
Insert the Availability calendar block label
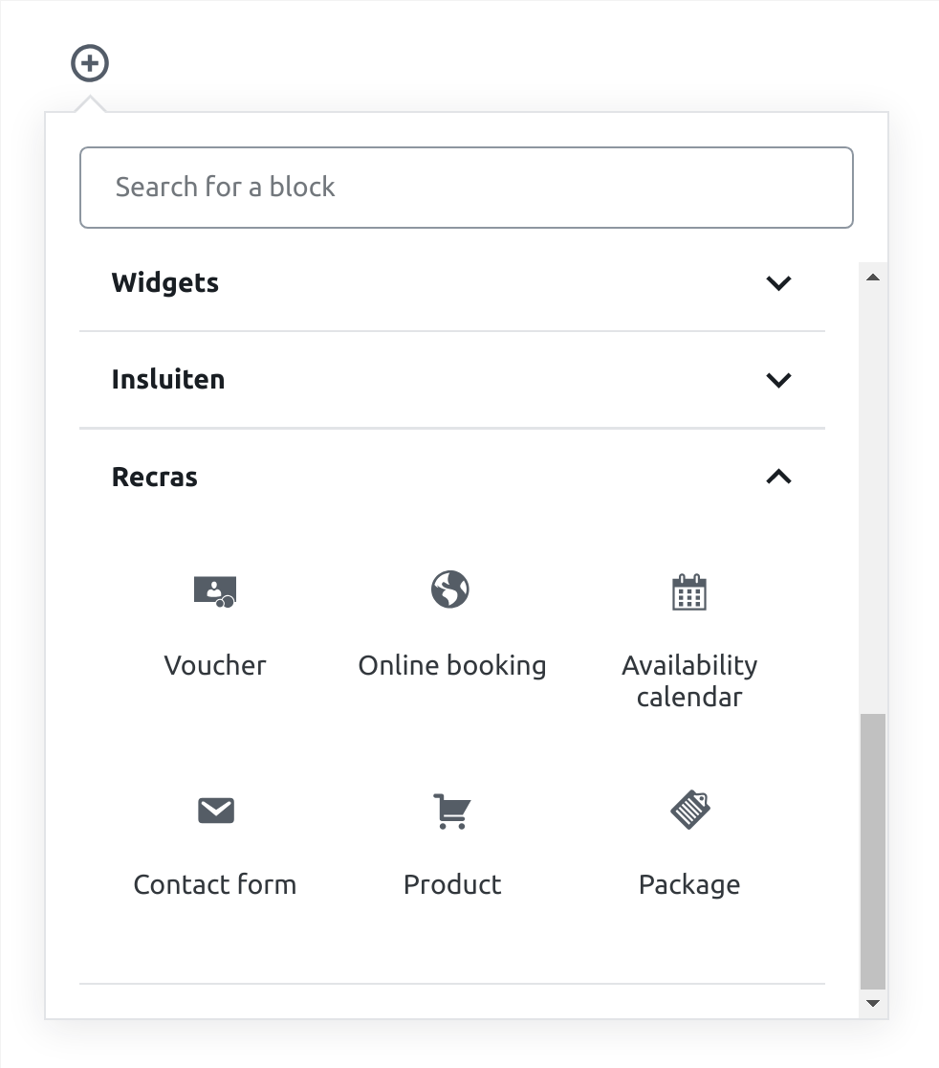(x=689, y=681)
